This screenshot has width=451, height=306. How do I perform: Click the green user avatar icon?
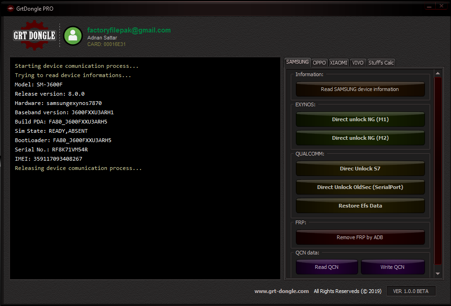point(73,36)
